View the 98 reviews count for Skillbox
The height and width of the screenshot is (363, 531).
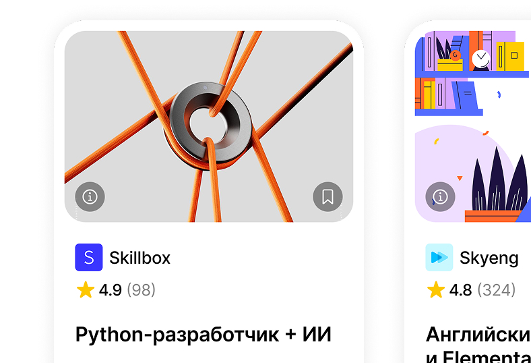point(142,289)
